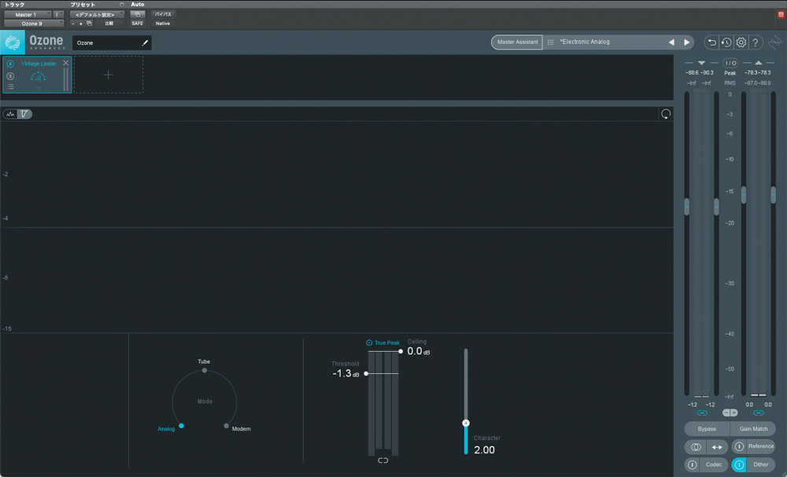Open the preset browser list icon
The height and width of the screenshot is (477, 787).
[551, 43]
